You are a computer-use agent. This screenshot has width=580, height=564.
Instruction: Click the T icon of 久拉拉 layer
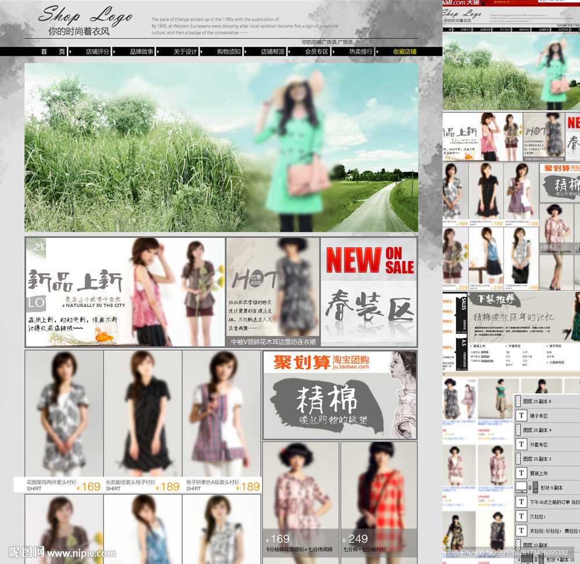point(521,516)
